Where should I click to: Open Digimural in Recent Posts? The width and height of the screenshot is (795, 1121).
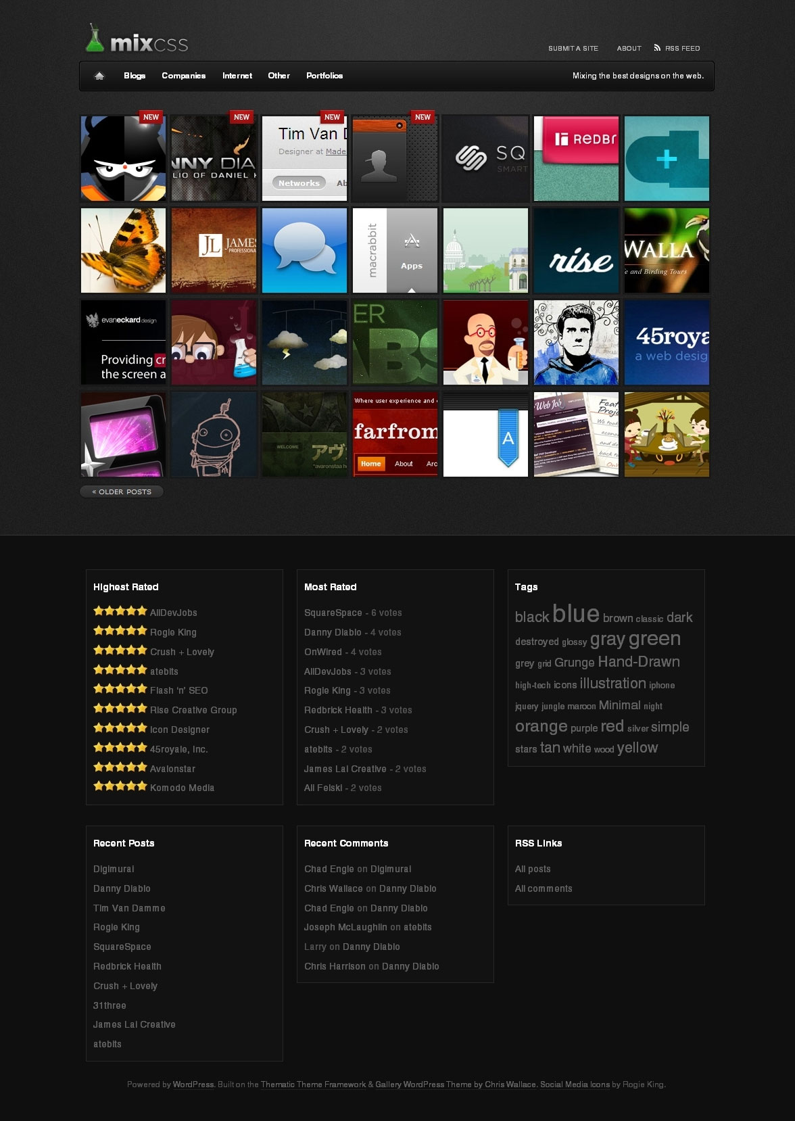(x=114, y=869)
